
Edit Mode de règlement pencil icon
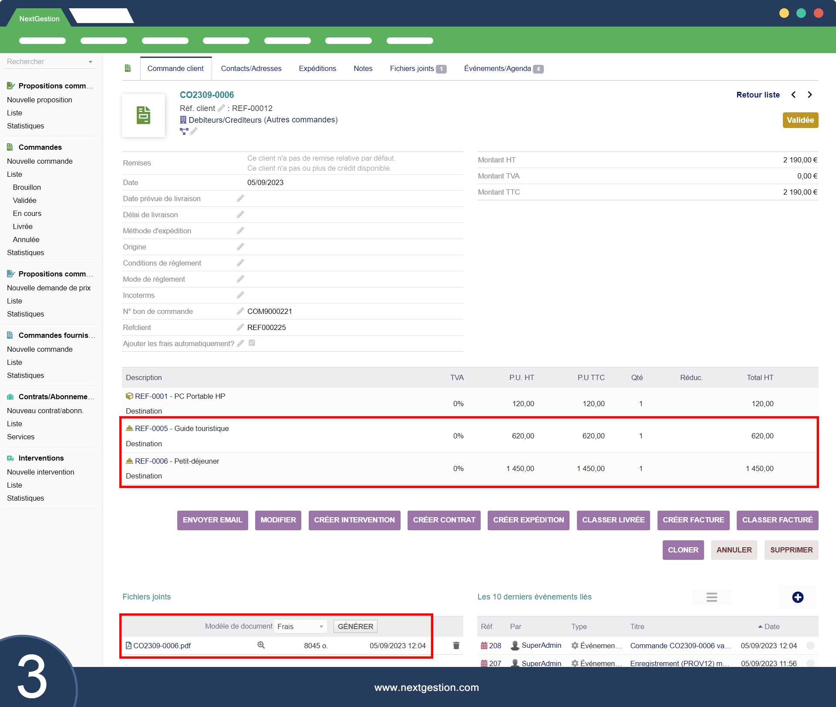tap(240, 279)
